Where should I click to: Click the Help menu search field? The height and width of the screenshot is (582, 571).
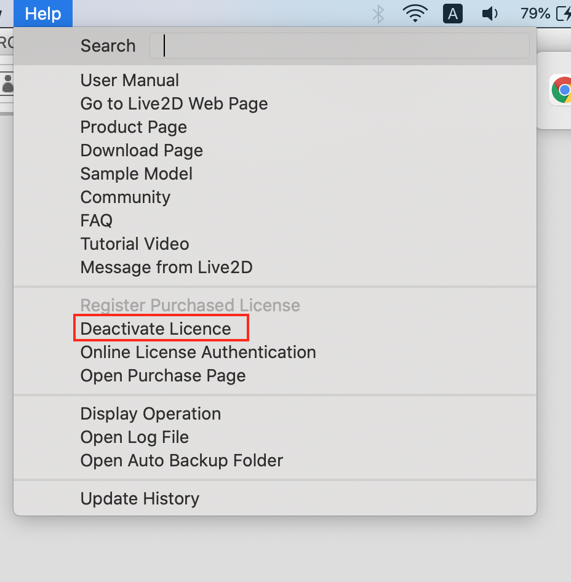[339, 46]
